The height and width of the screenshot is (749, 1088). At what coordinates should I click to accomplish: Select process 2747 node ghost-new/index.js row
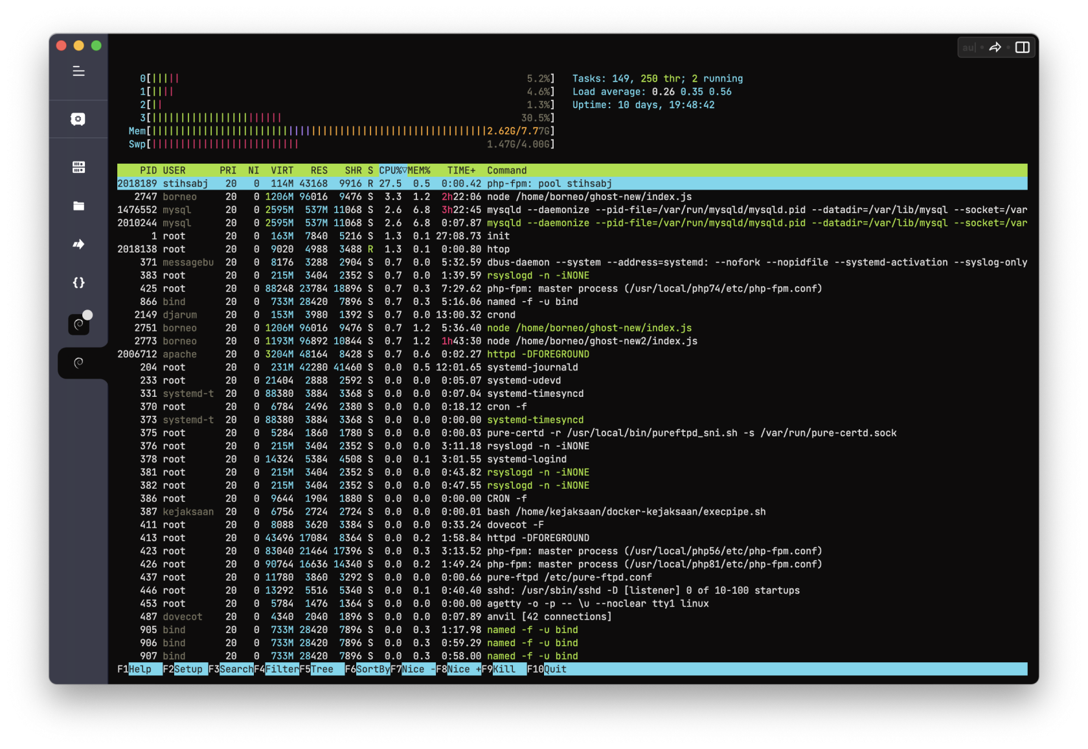[x=572, y=197]
